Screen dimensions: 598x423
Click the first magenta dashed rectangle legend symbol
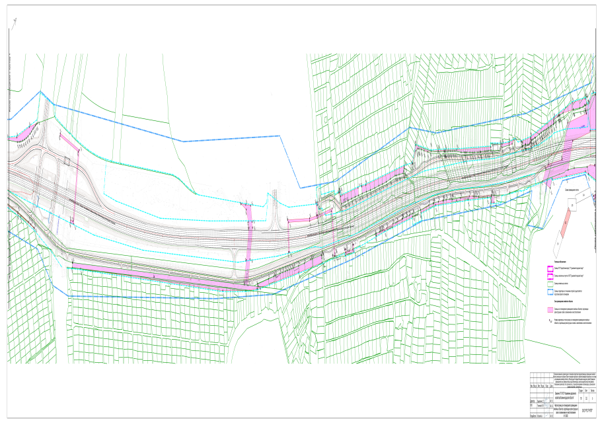549,270
